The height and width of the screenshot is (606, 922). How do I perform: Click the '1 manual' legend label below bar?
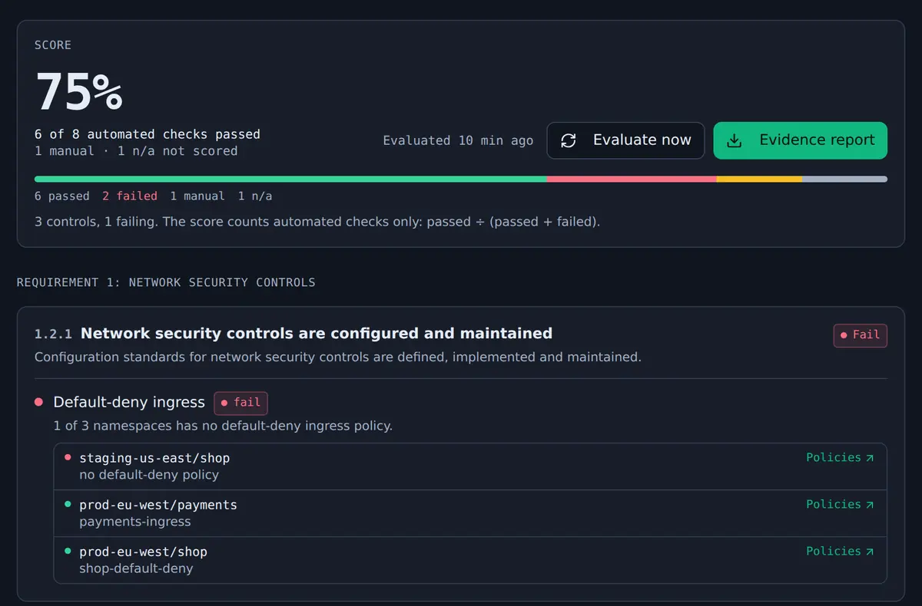pyautogui.click(x=197, y=196)
